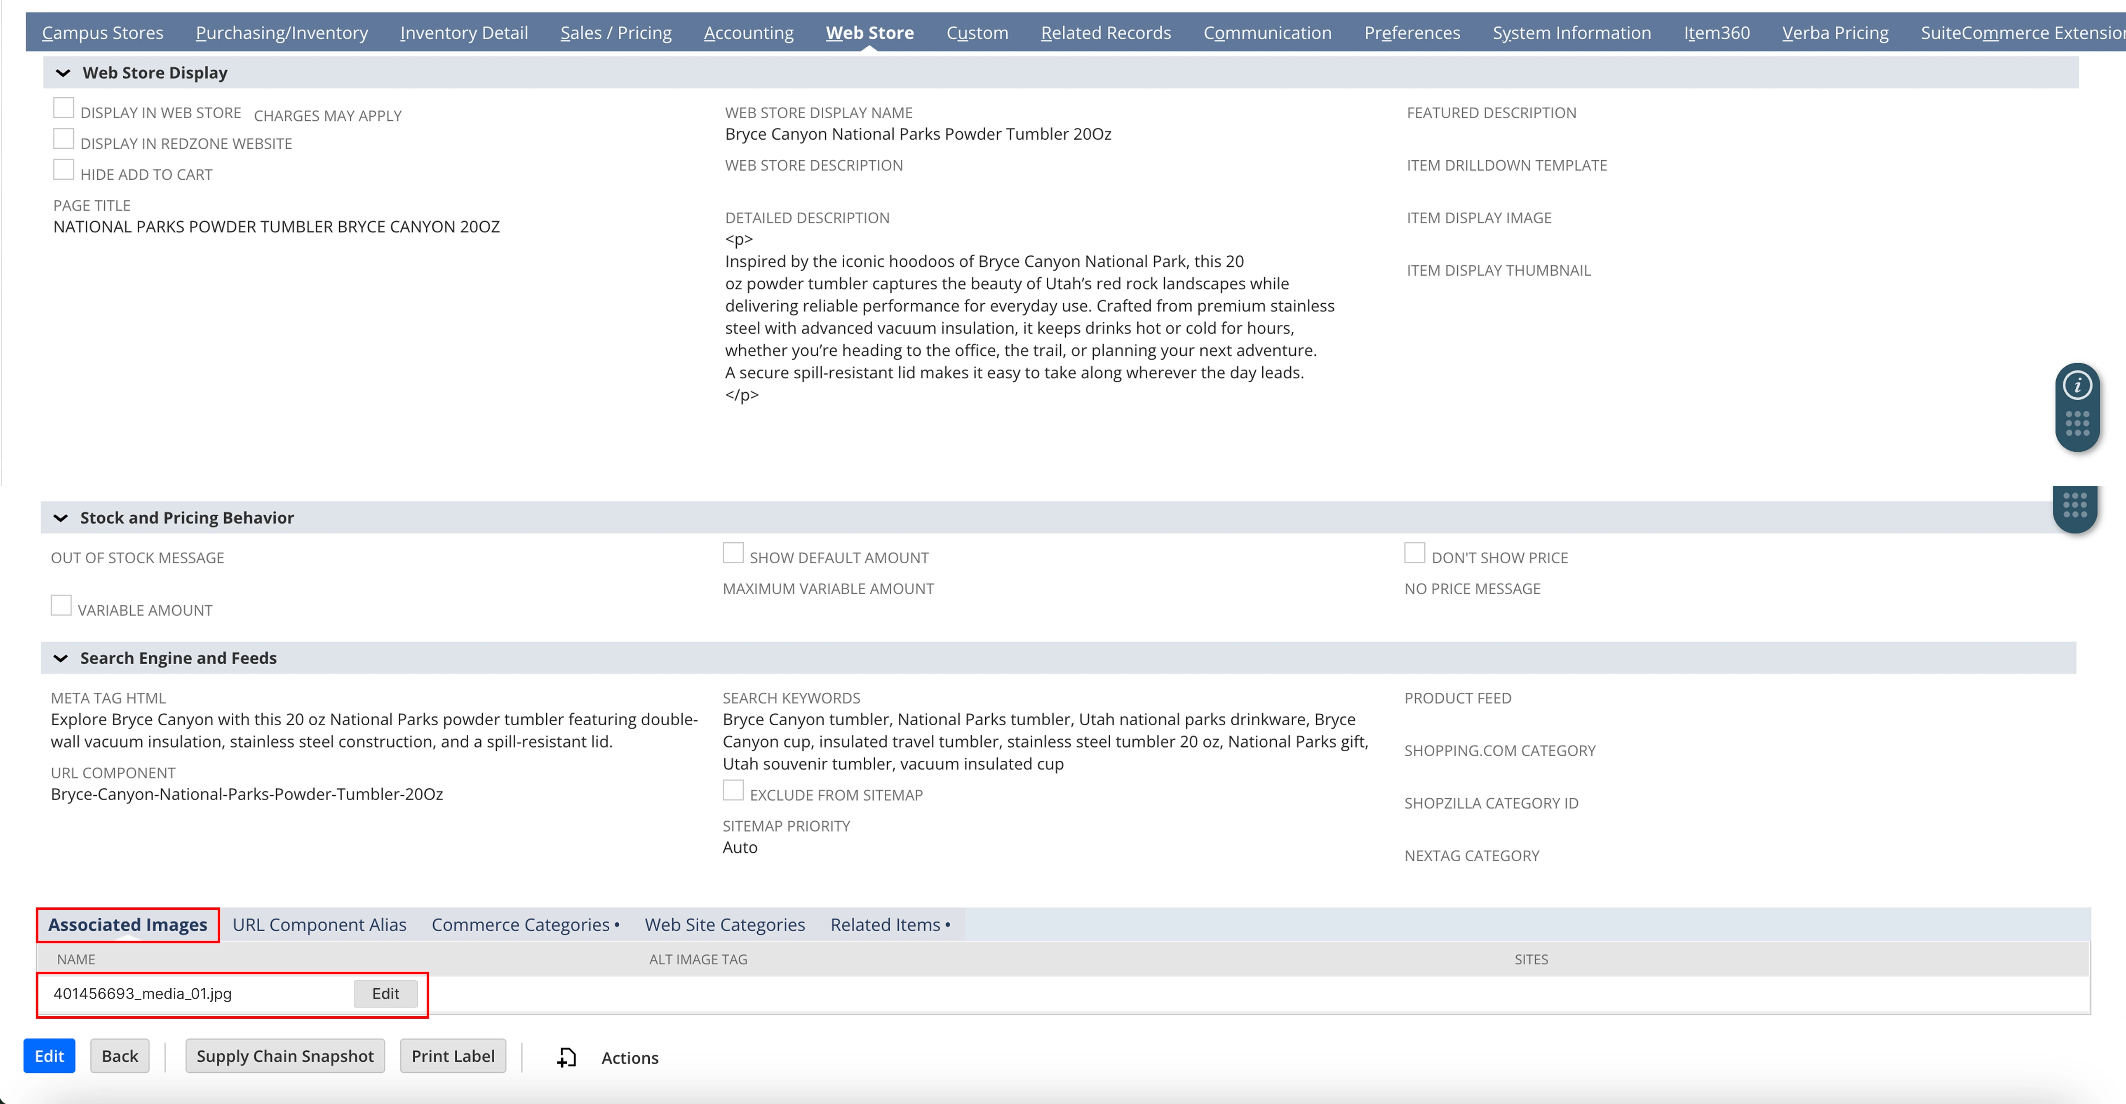Click the dots grid directly below the info icon

[2077, 424]
